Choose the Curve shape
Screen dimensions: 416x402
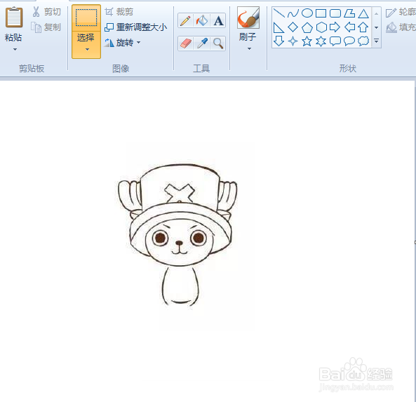[293, 13]
